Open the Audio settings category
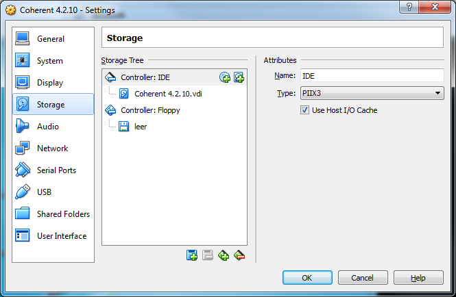Image resolution: width=456 pixels, height=297 pixels. pos(48,127)
